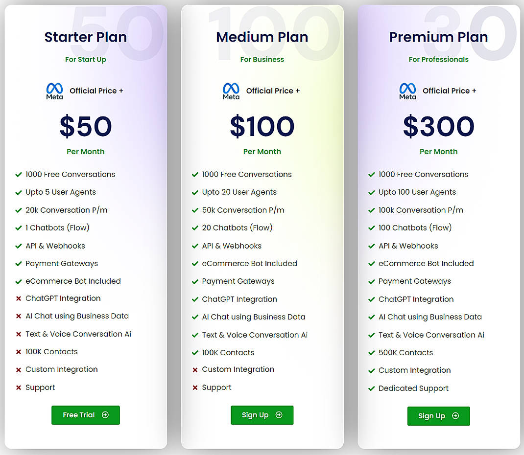Click the Meta logo on the Medium Plan
Image resolution: width=524 pixels, height=455 pixels.
click(x=231, y=91)
